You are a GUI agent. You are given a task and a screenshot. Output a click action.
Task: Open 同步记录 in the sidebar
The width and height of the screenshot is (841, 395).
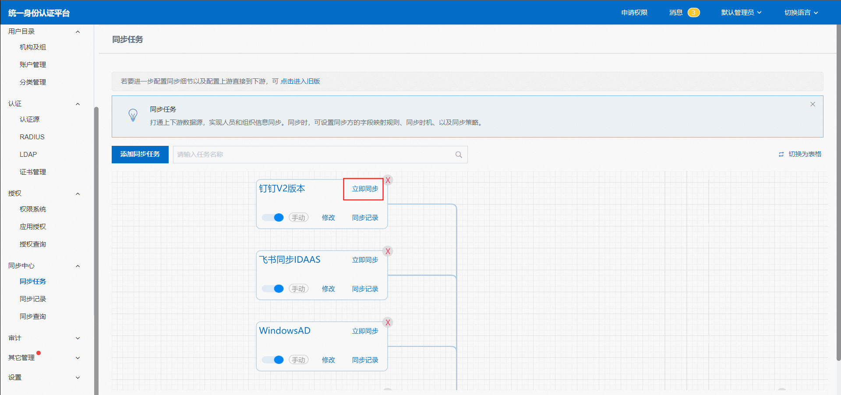click(33, 299)
